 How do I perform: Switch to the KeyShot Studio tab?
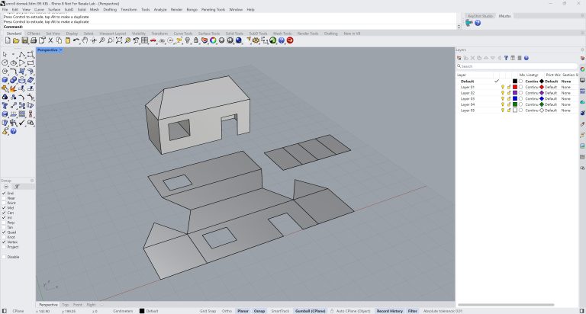click(x=480, y=16)
